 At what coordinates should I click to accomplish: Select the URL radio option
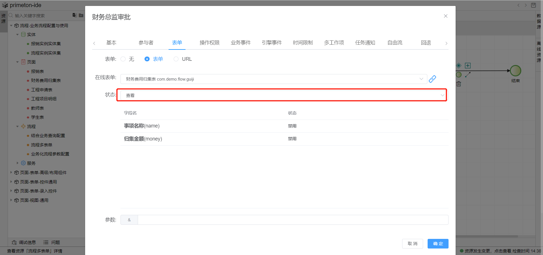point(176,59)
